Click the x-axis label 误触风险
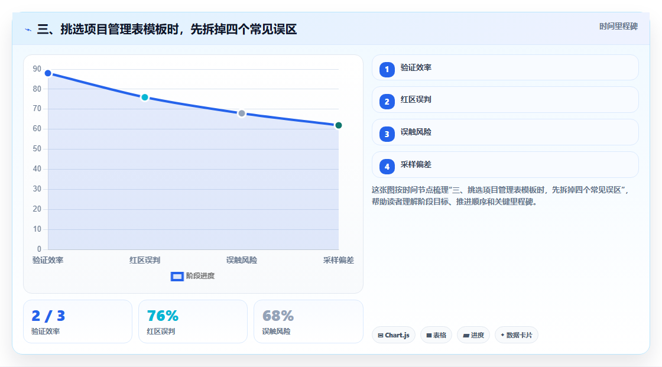This screenshot has width=662, height=367. [242, 260]
